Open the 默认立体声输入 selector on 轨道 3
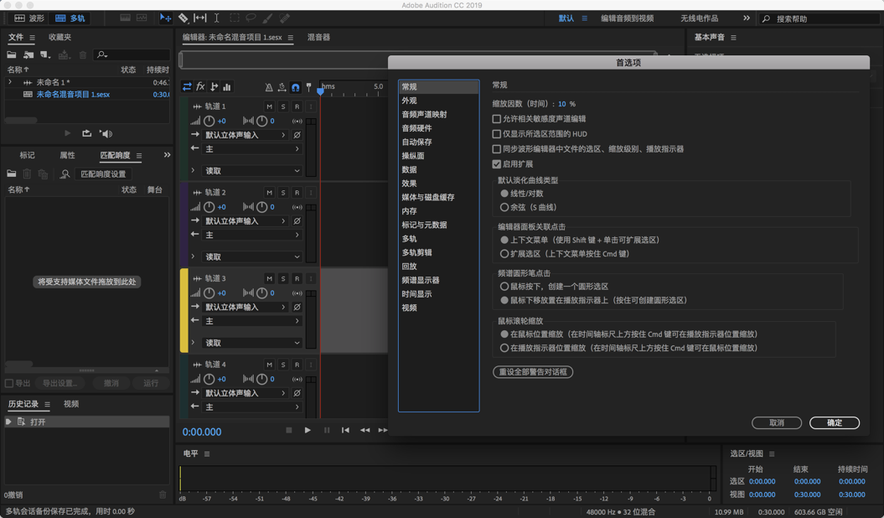The image size is (884, 518). click(245, 308)
